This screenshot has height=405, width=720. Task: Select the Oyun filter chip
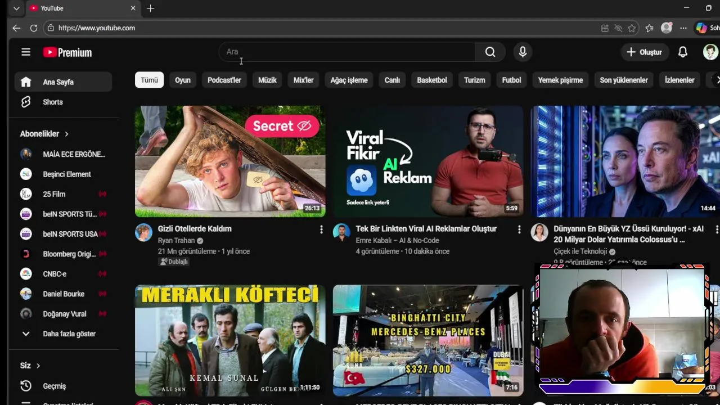(x=183, y=80)
